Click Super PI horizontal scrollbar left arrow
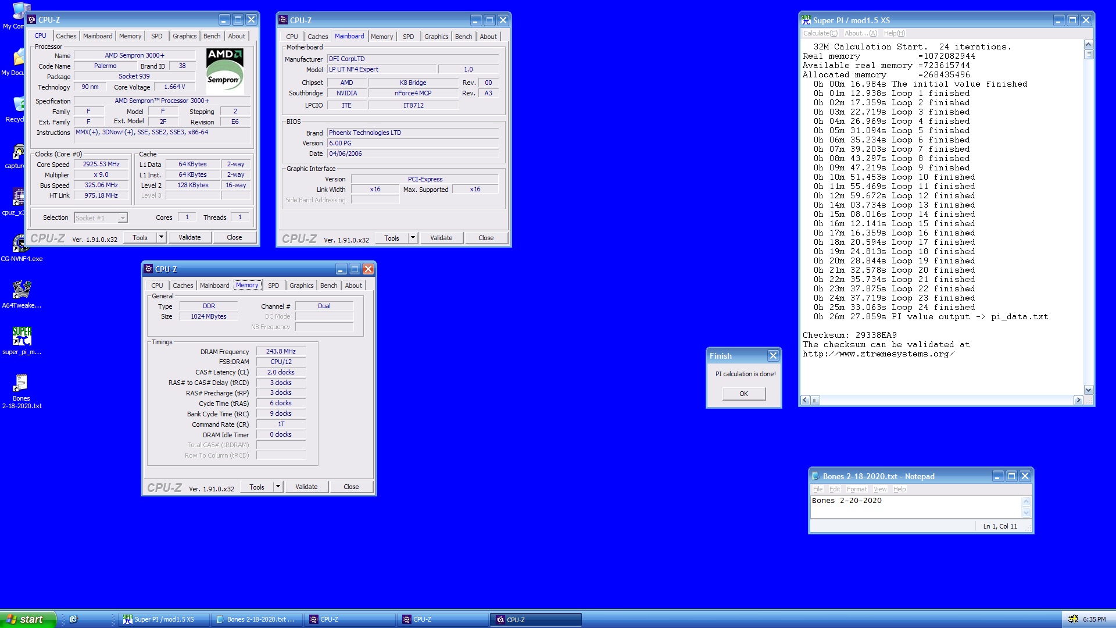 (x=805, y=400)
